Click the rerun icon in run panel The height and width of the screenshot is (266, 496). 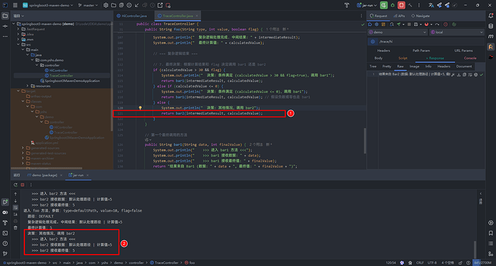tap(16, 185)
